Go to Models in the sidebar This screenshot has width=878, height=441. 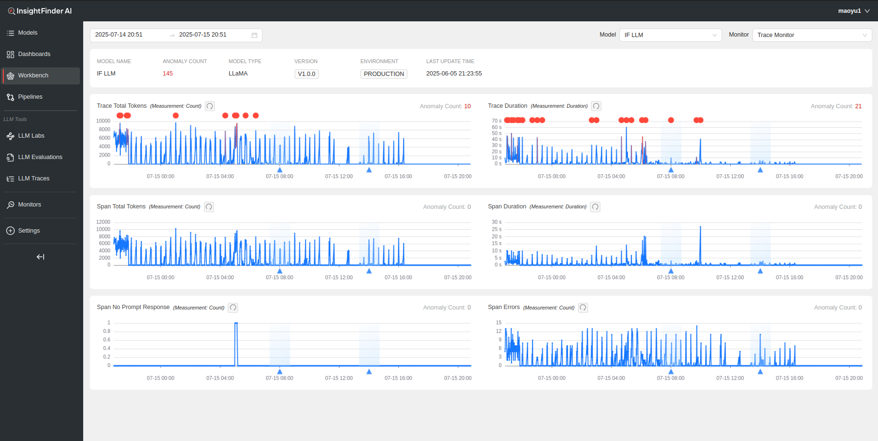click(28, 33)
